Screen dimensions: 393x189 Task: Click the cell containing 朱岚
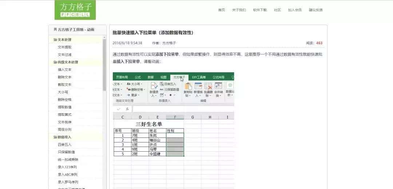[158, 136]
